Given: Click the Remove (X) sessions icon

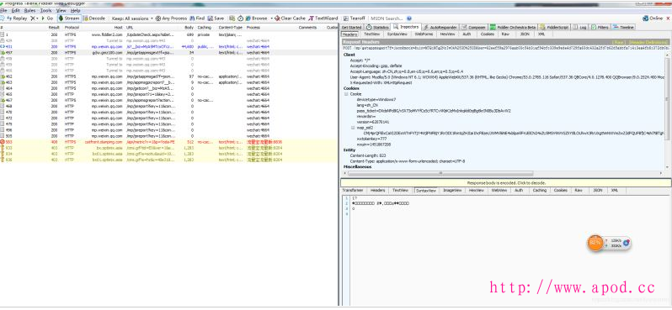Looking at the screenshot, I should point(34,18).
